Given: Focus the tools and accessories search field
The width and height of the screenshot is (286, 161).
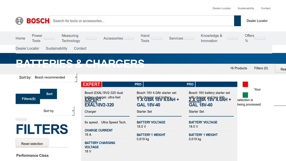Looking at the screenshot, I should (141, 21).
